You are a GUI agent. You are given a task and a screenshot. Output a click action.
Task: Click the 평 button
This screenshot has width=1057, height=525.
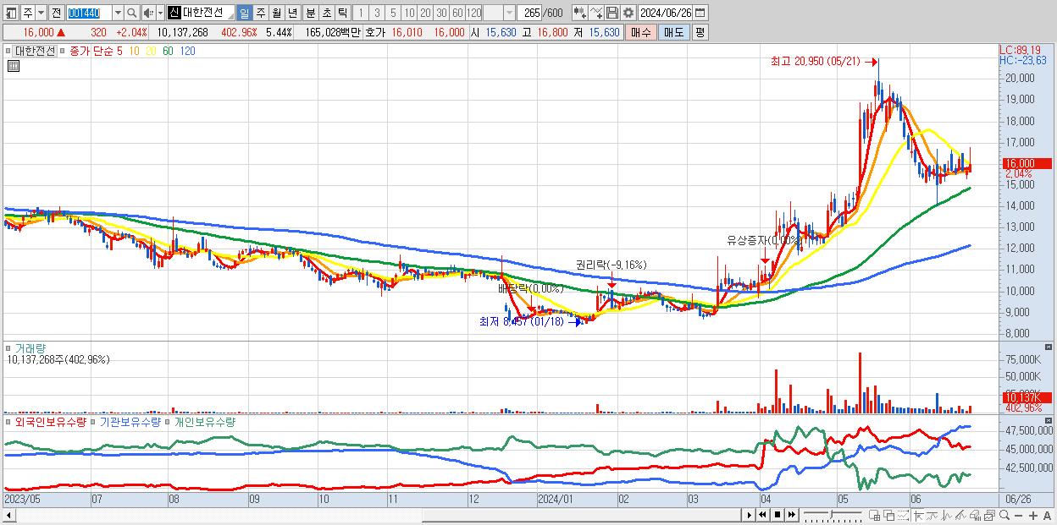(x=700, y=32)
